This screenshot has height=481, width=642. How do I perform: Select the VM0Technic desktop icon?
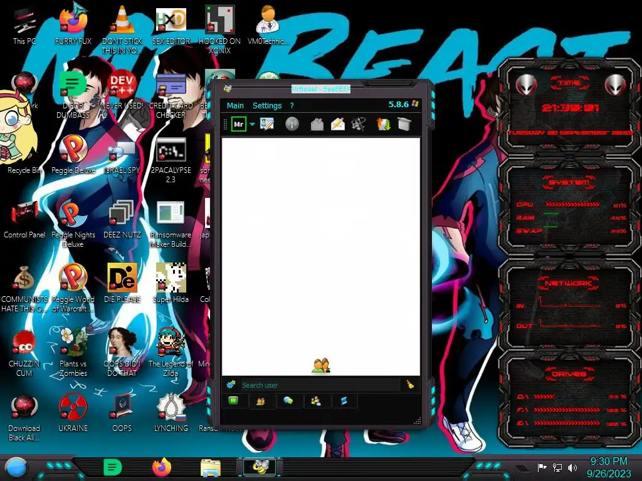pos(268,25)
